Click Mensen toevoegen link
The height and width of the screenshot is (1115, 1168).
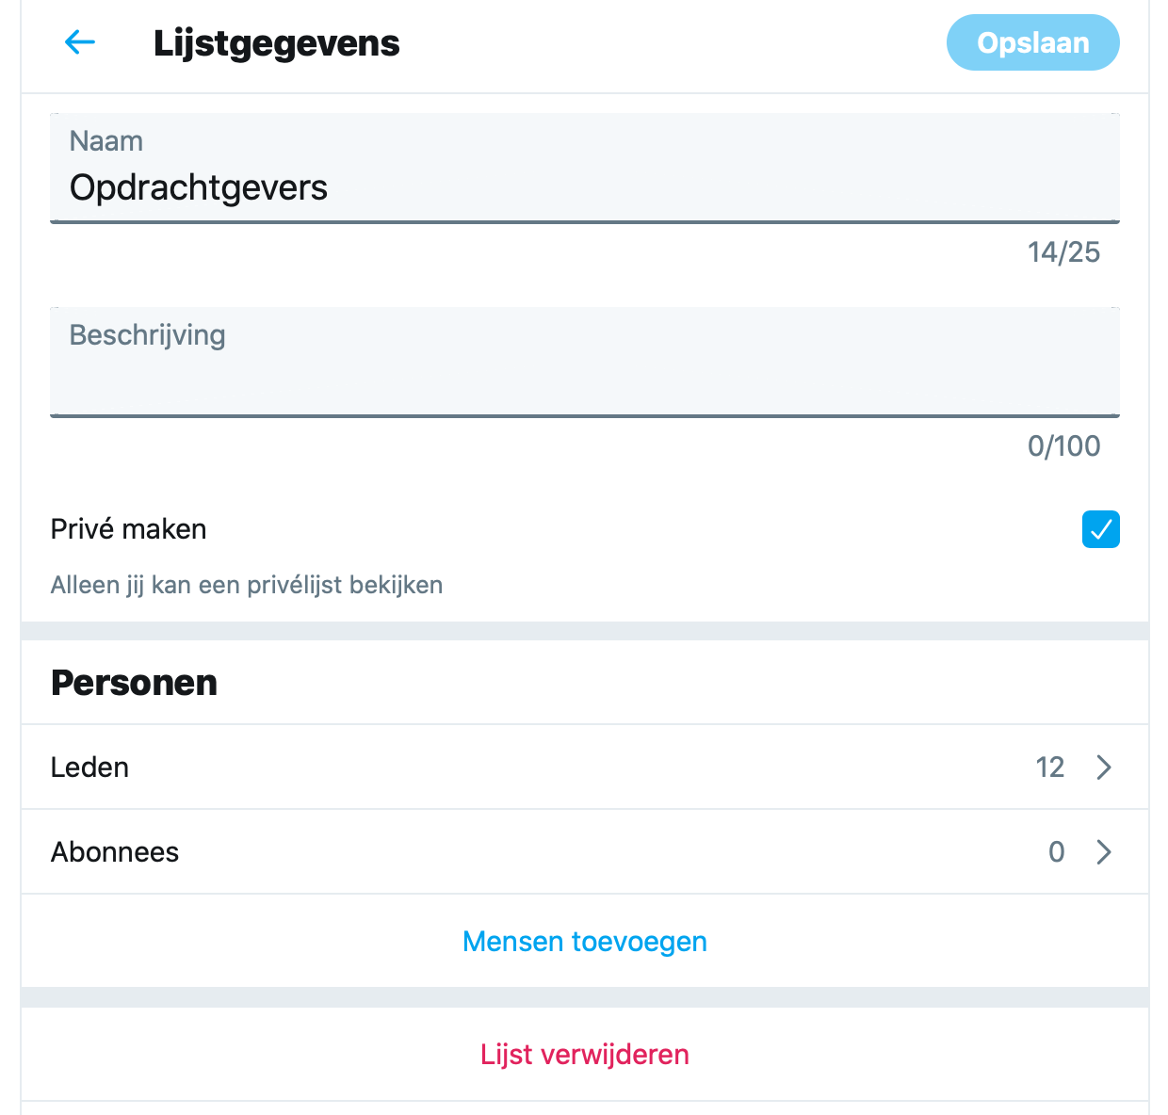point(585,942)
